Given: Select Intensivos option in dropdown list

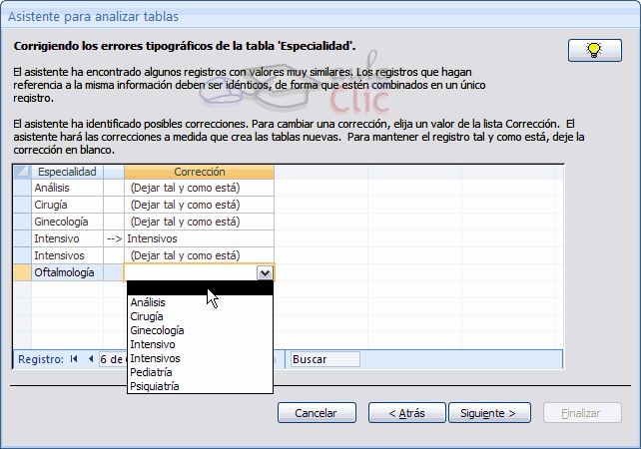Looking at the screenshot, I should pos(155,358).
